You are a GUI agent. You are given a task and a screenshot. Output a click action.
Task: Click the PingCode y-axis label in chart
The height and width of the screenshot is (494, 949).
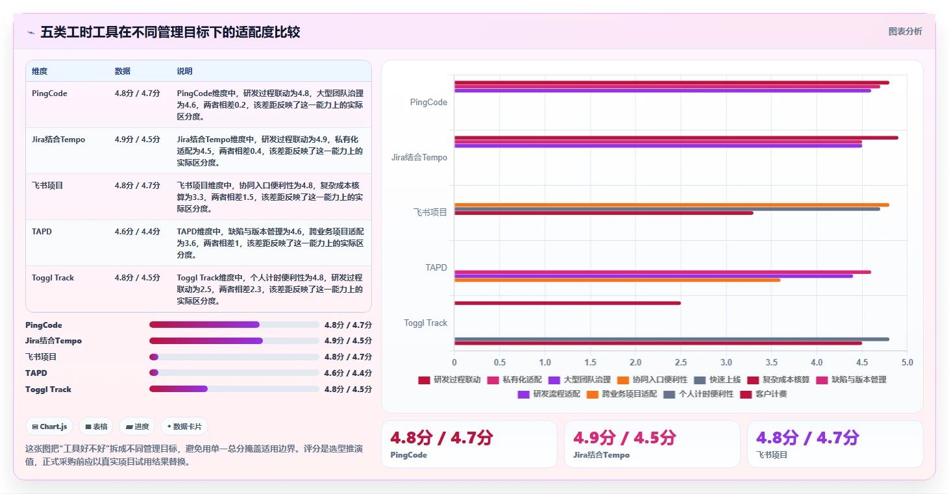click(428, 103)
